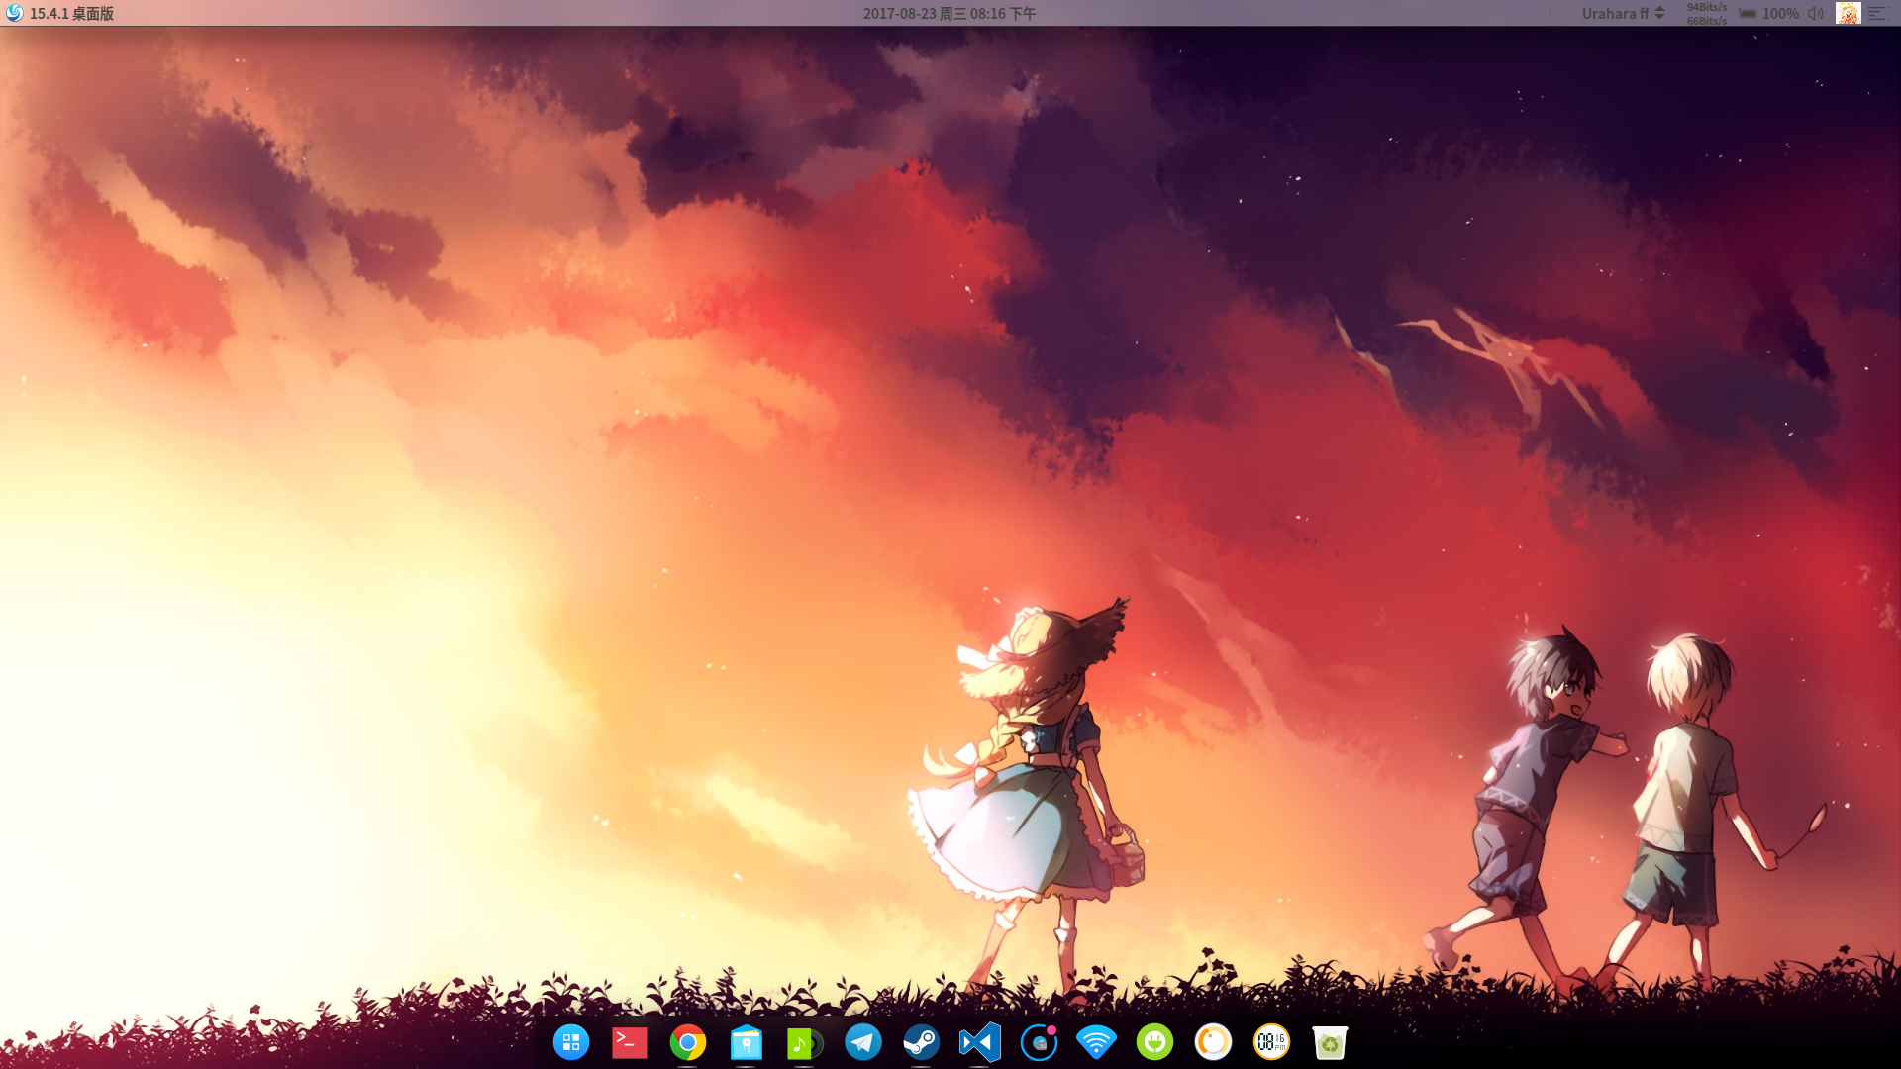1901x1069 pixels.
Task: Open the Trash bin
Action: pyautogui.click(x=1330, y=1042)
